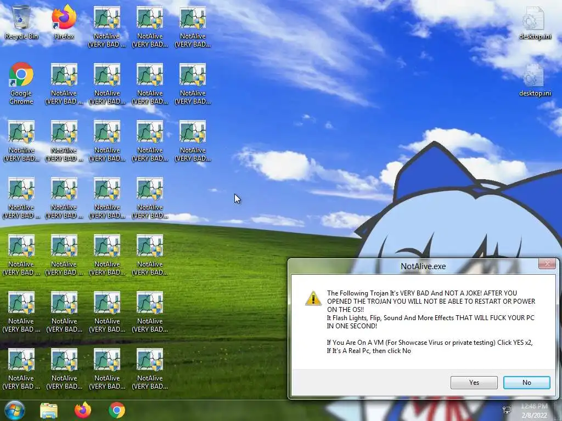
Task: Click the NotAlive.exe dialog title bar
Action: [423, 266]
